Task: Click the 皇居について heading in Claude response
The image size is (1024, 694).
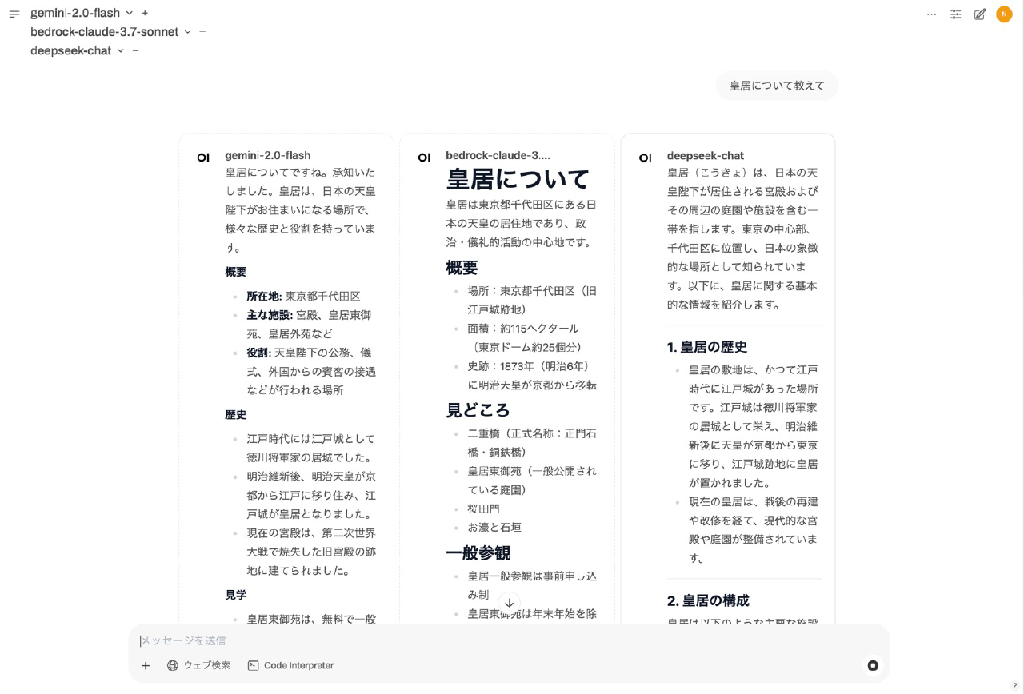Action: [518, 179]
